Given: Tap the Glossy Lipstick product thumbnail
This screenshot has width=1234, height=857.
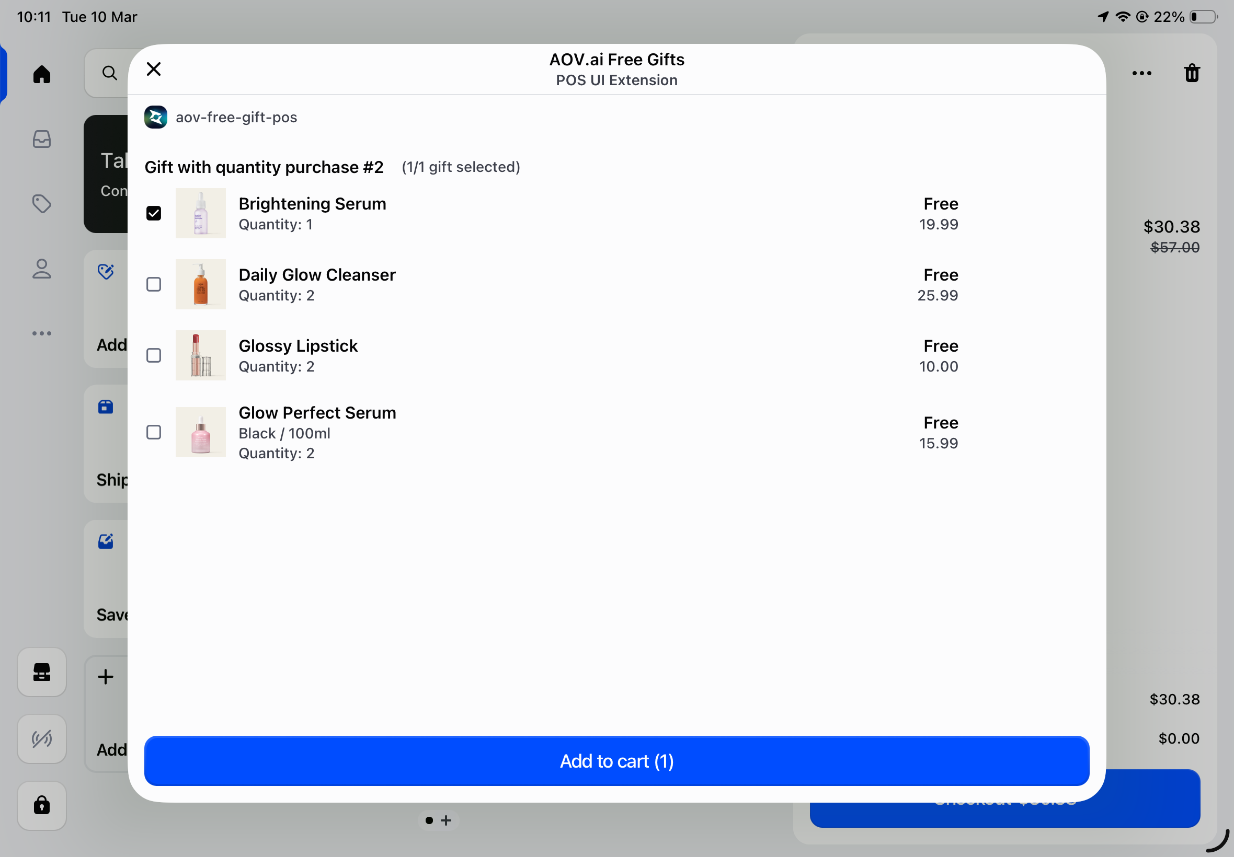Looking at the screenshot, I should [200, 355].
